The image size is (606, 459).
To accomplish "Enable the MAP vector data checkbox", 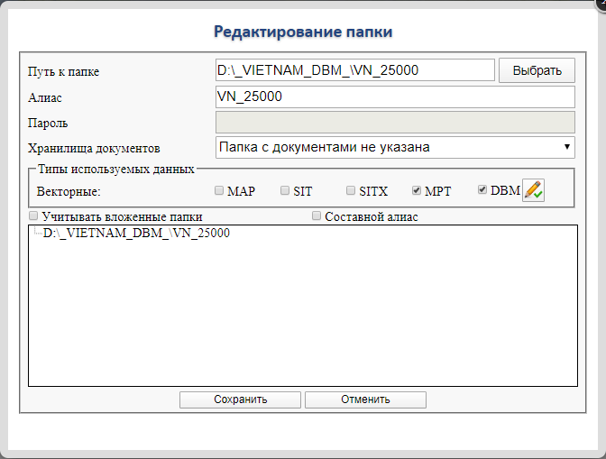I will 219,190.
